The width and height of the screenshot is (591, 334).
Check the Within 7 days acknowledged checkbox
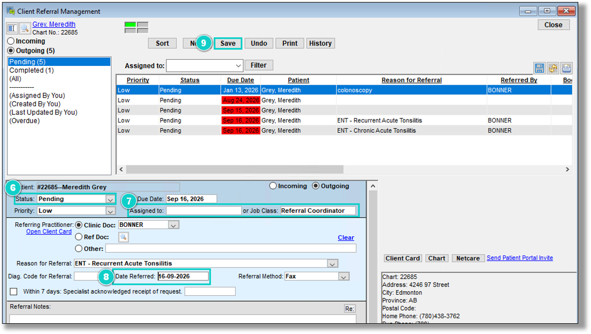14,292
